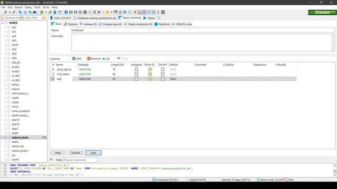Expand the eshop database node
The width and height of the screenshot is (337, 189).
click(x=5, y=85)
